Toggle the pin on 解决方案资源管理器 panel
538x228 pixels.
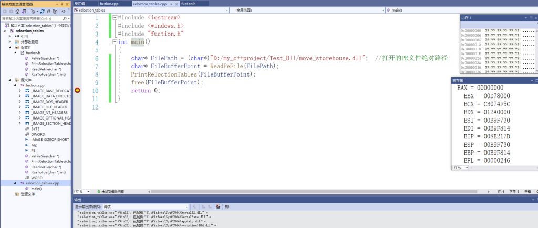point(63,3)
